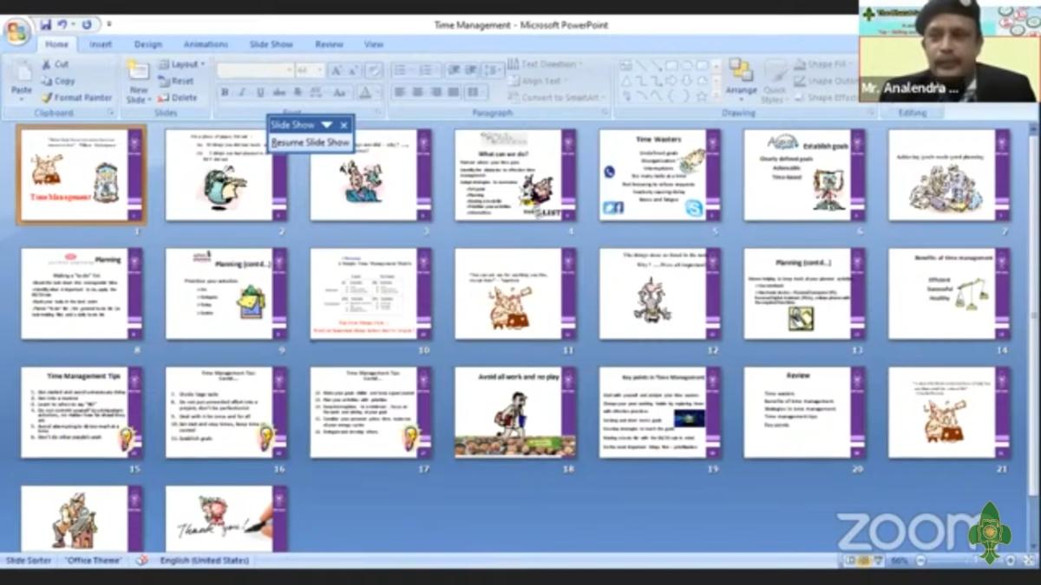This screenshot has height=585, width=1041.
Task: Toggle Italic formatting
Action: click(x=241, y=93)
